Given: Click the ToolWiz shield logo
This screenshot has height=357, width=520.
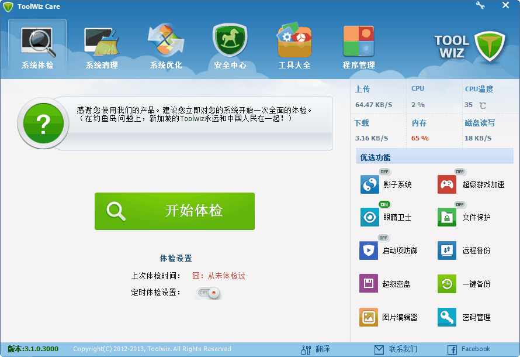Looking at the screenshot, I should [490, 46].
